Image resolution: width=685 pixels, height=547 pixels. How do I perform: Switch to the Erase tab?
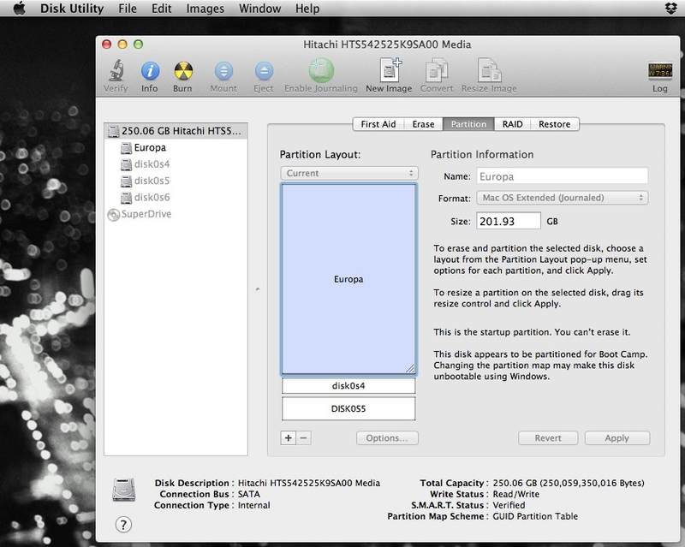coord(423,124)
